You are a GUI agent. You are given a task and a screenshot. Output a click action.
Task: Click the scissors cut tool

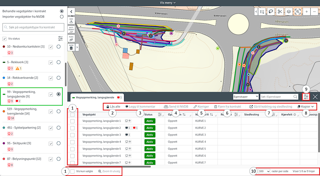coord(279,12)
